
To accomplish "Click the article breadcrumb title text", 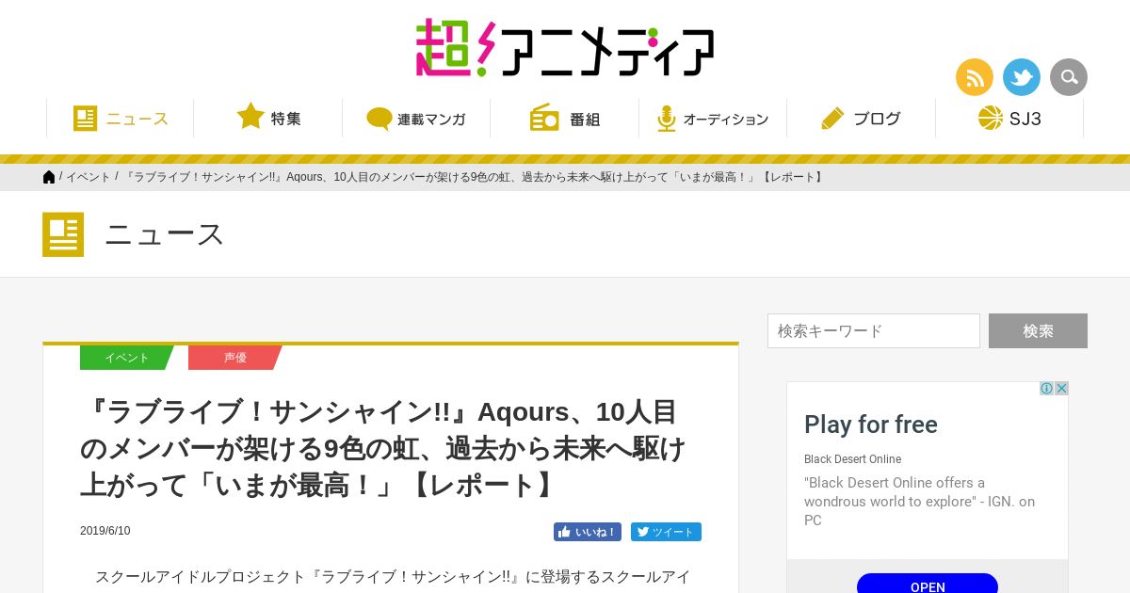I will [x=476, y=177].
